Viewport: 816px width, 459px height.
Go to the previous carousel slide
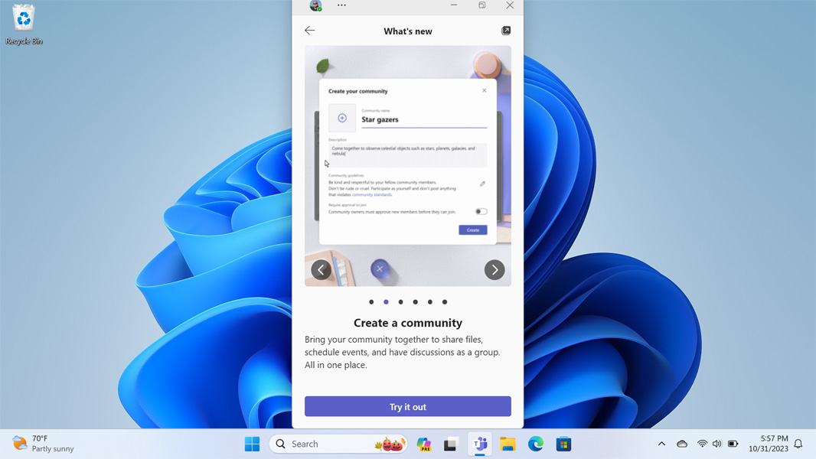tap(322, 269)
